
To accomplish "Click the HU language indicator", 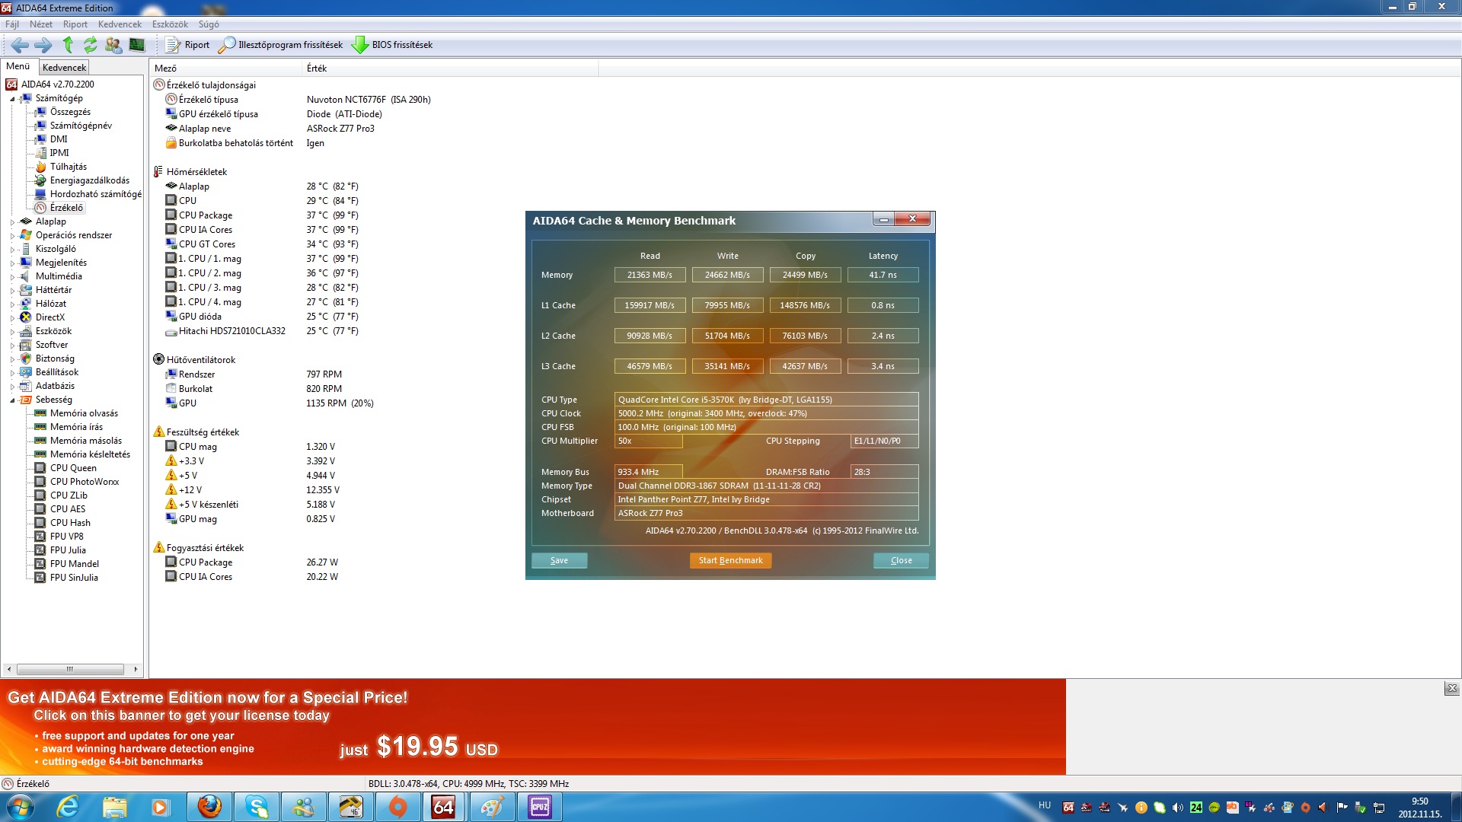I will 1045,805.
